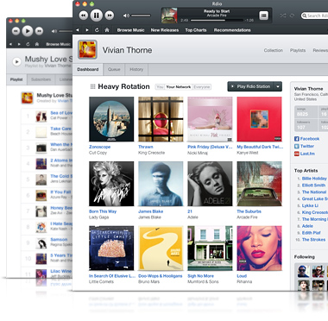Click the first avatar in the Following section
The width and height of the screenshot is (328, 321).
tap(303, 271)
